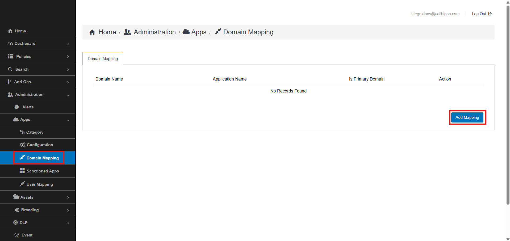Viewport: 510px width, 241px height.
Task: Click the Configuration gears icon
Action: (23, 145)
